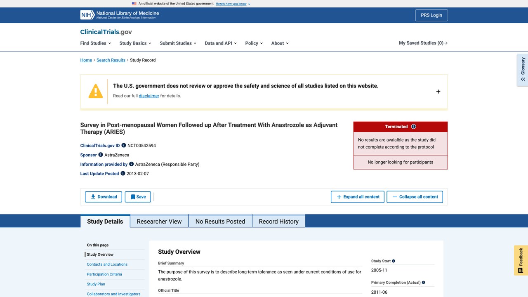The image size is (528, 297).
Task: Jump to Collaborators and Investigators section
Action: [x=114, y=294]
